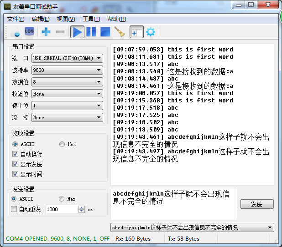Click log line at 09:19:43.461

pyautogui.click(x=191, y=141)
